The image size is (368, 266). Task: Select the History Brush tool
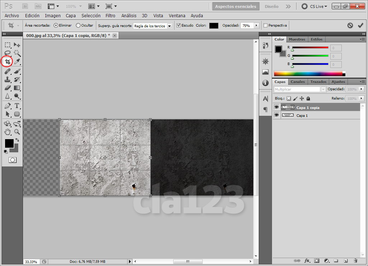pos(17,79)
